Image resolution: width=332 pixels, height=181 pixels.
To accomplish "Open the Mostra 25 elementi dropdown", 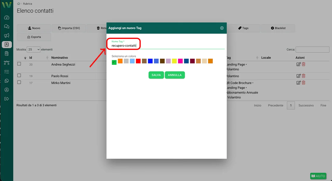I will pos(34,50).
